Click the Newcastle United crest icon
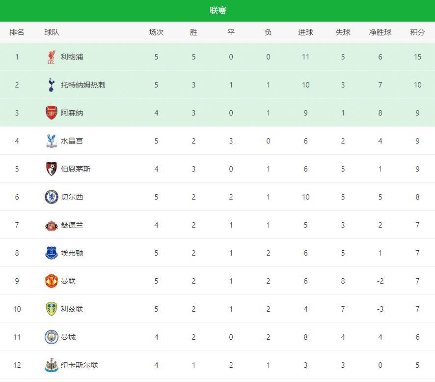The width and height of the screenshot is (435, 382). coord(51,365)
